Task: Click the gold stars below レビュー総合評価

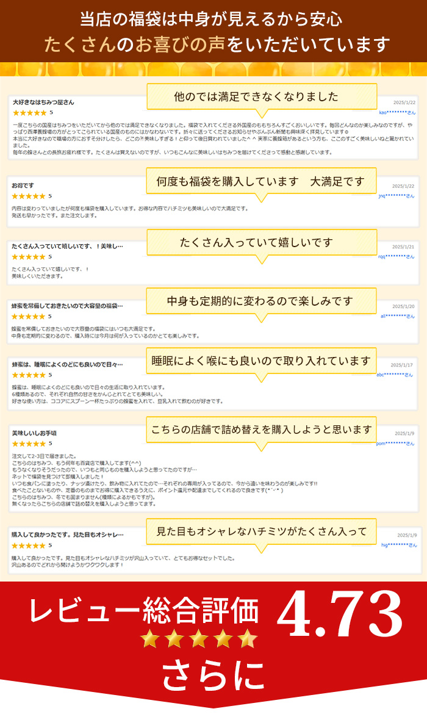Action: tap(199, 640)
